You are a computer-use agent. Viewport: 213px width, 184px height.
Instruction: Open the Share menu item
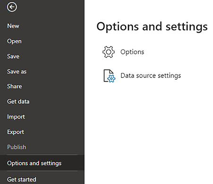[x=15, y=86]
